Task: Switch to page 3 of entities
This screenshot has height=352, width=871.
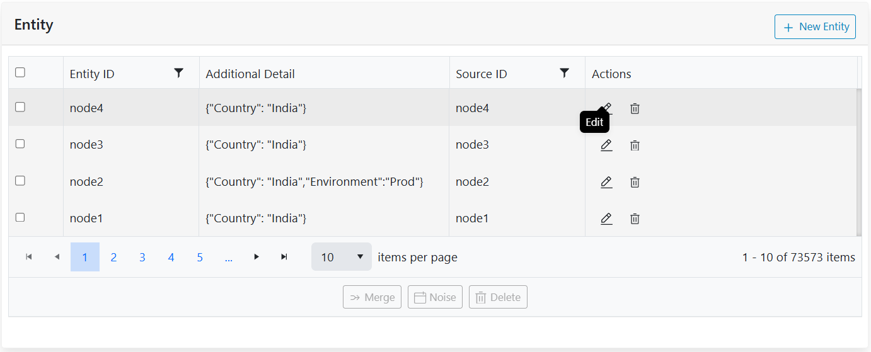Action: coord(142,257)
